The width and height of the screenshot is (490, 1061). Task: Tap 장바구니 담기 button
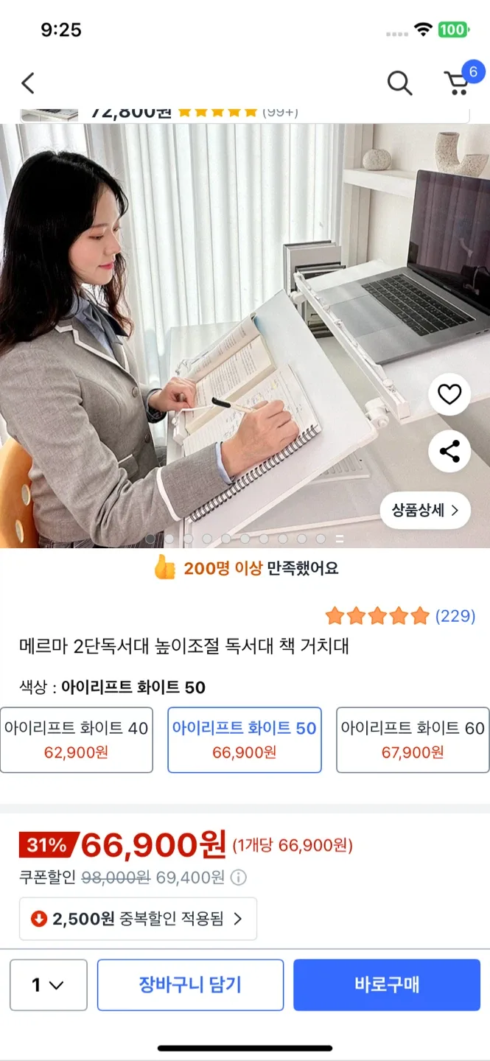[x=190, y=984]
